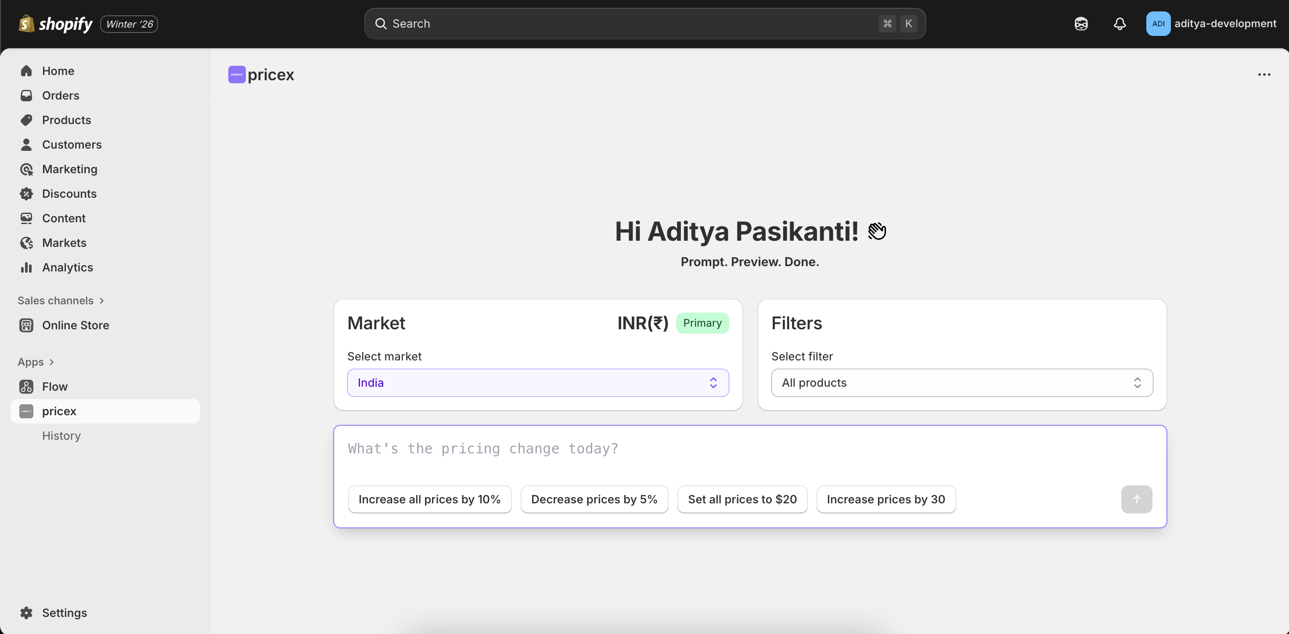
Task: Click the Primary badge next to INR
Action: (x=702, y=323)
